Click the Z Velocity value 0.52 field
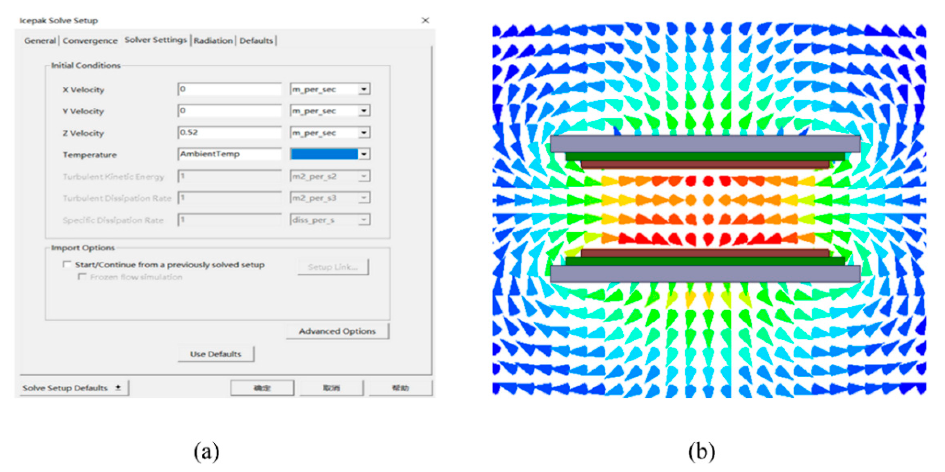The width and height of the screenshot is (945, 472). [230, 132]
